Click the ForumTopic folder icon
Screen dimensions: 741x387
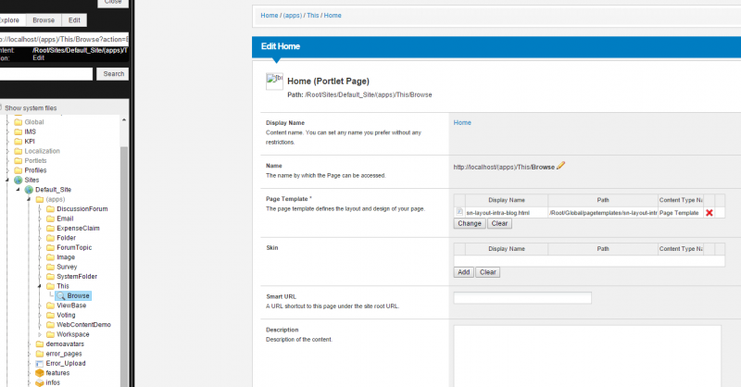(x=51, y=247)
